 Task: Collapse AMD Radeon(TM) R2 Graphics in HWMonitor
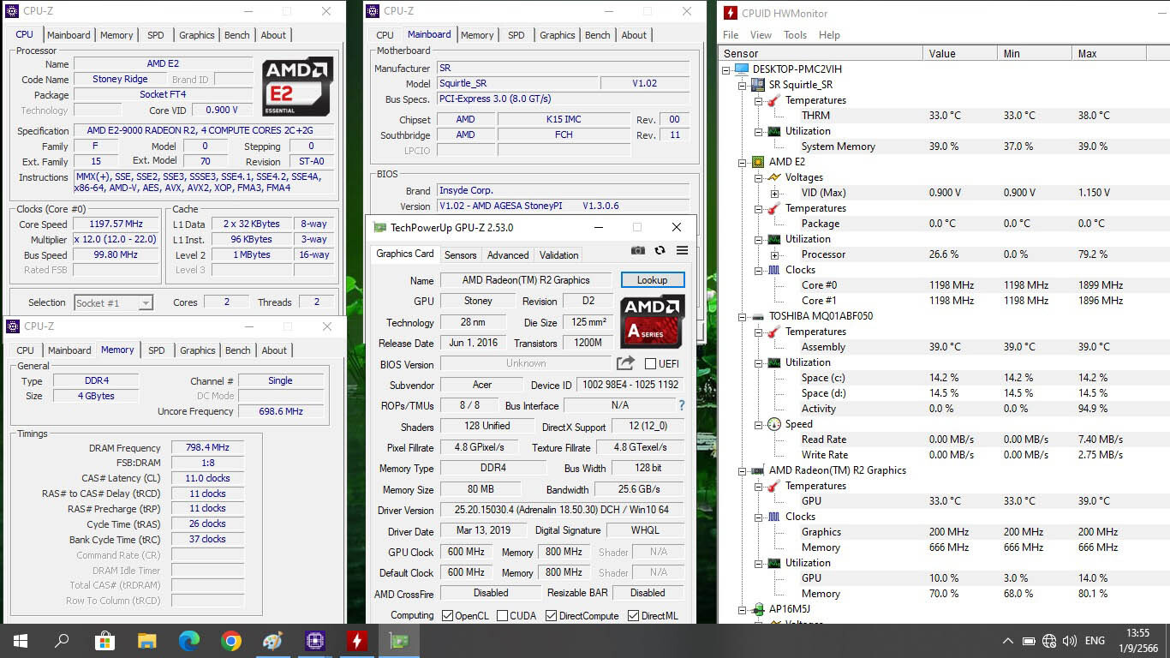743,470
